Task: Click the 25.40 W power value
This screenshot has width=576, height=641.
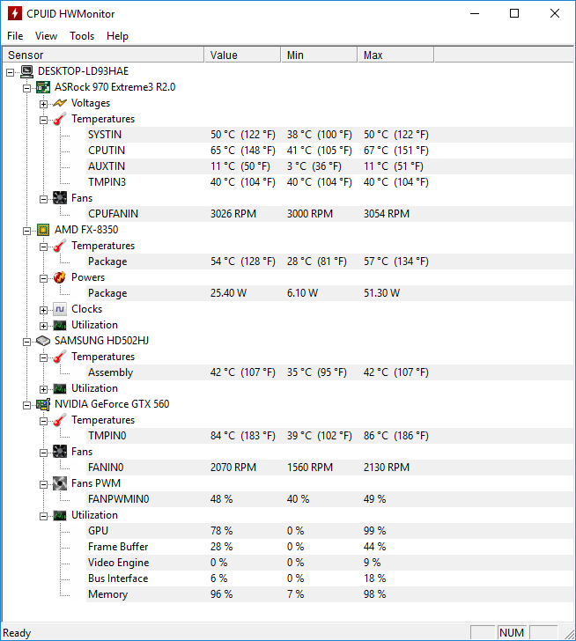Action: pyautogui.click(x=228, y=293)
